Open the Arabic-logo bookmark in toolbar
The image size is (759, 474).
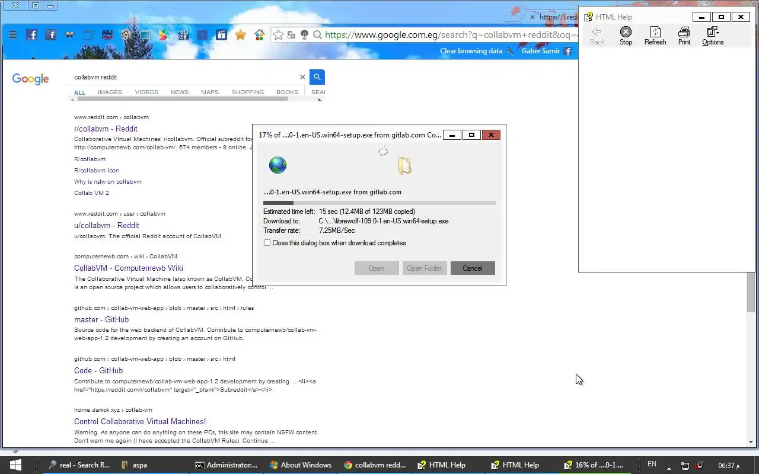pos(107,35)
